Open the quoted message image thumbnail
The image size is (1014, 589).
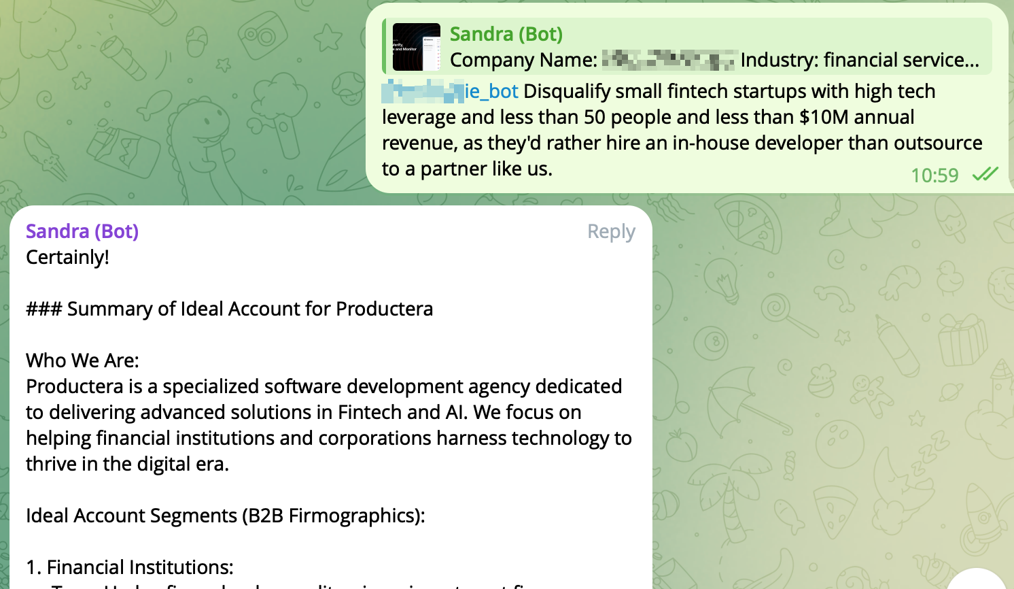click(x=416, y=47)
